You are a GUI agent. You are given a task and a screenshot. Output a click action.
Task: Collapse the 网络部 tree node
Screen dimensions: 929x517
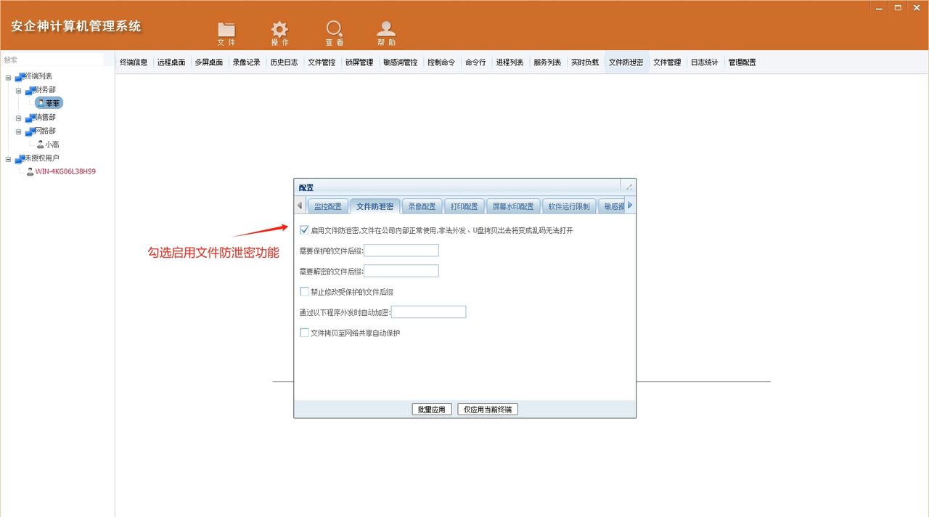click(x=18, y=131)
